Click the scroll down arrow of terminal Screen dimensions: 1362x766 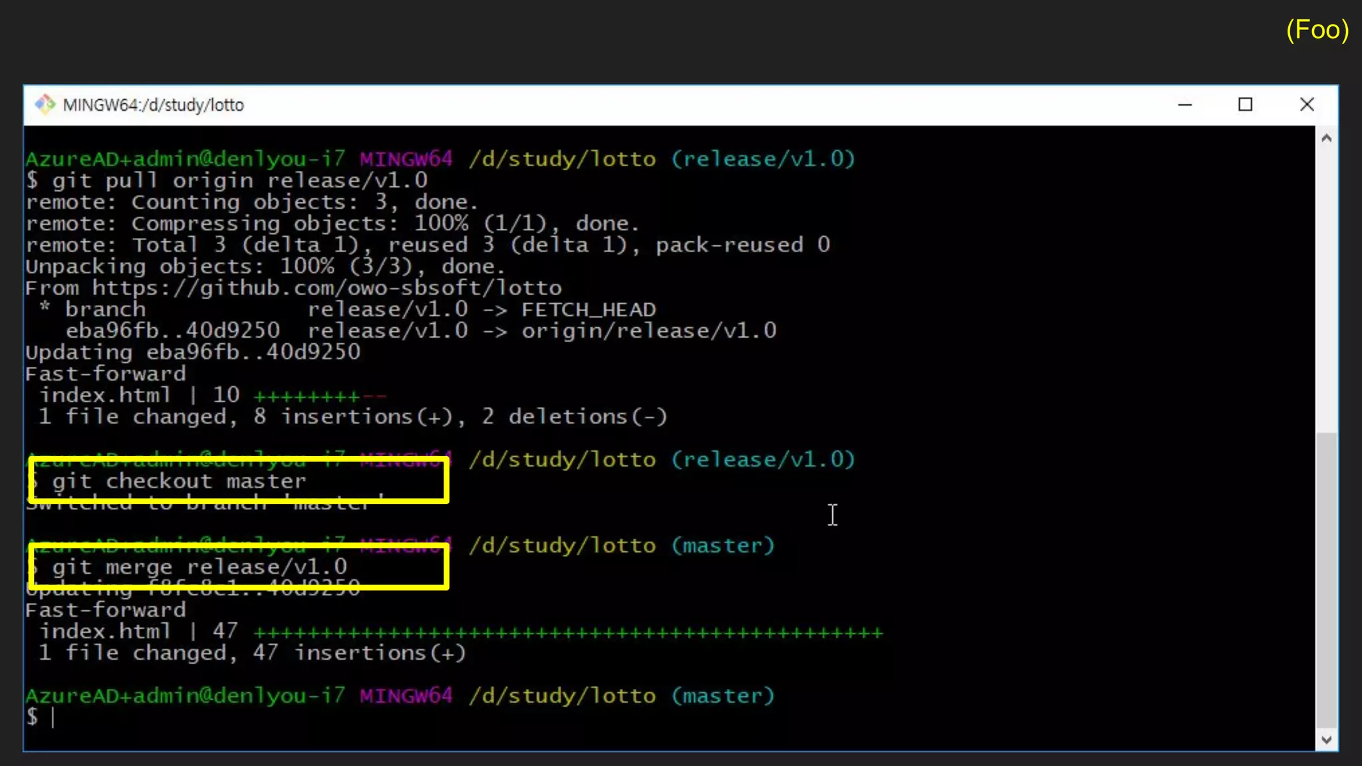click(x=1326, y=739)
